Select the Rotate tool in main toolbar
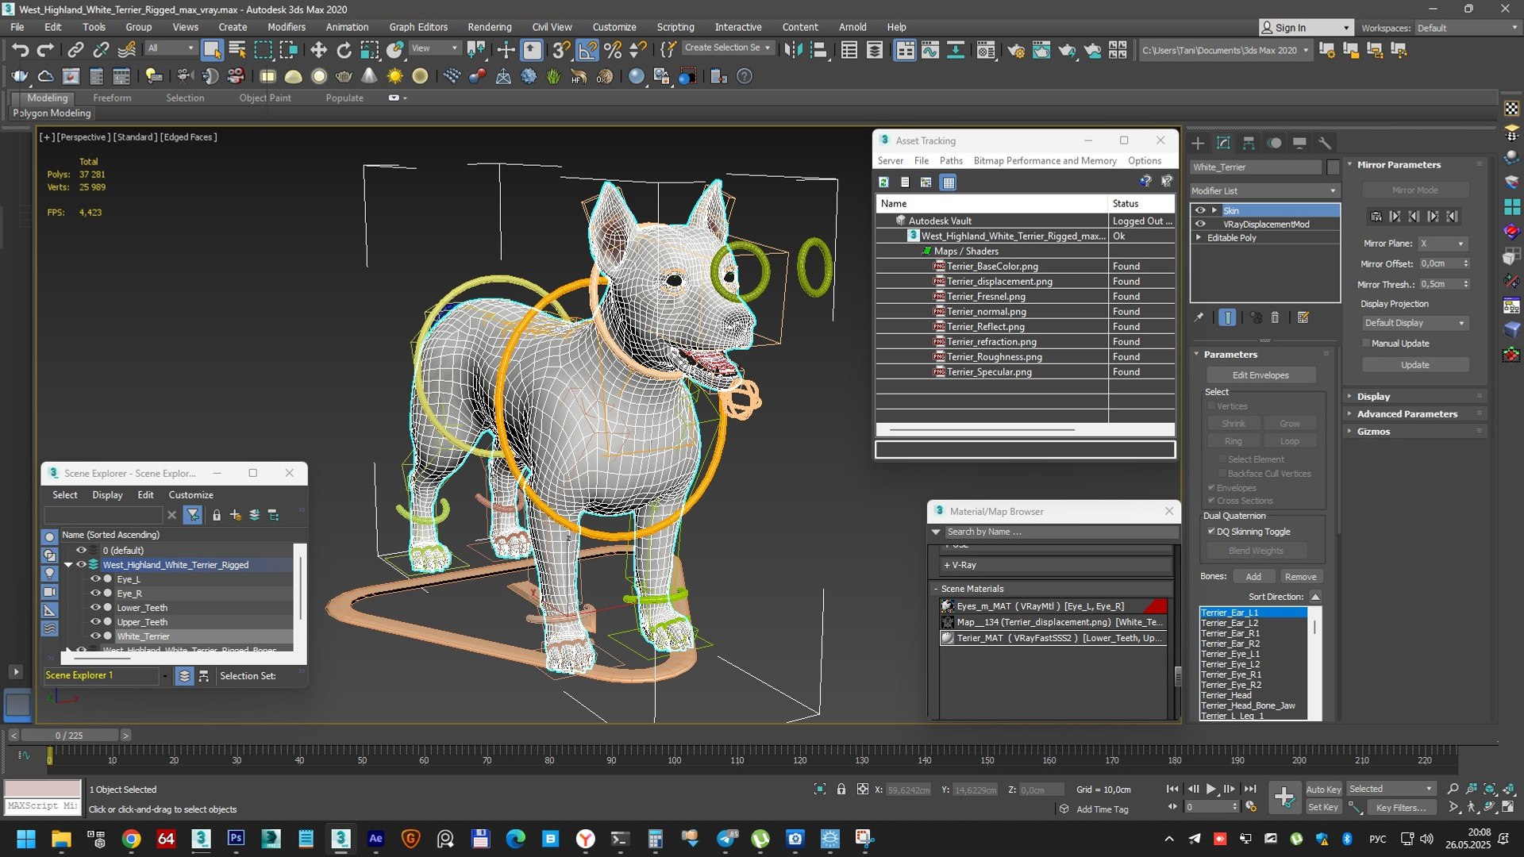 (x=344, y=50)
